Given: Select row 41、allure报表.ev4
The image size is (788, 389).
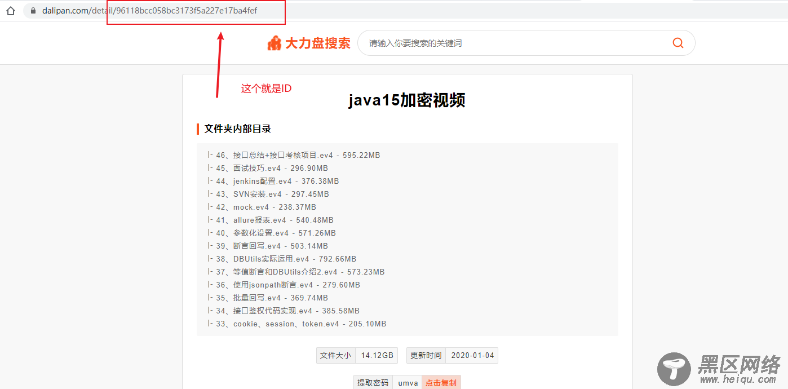Looking at the screenshot, I should click(271, 220).
